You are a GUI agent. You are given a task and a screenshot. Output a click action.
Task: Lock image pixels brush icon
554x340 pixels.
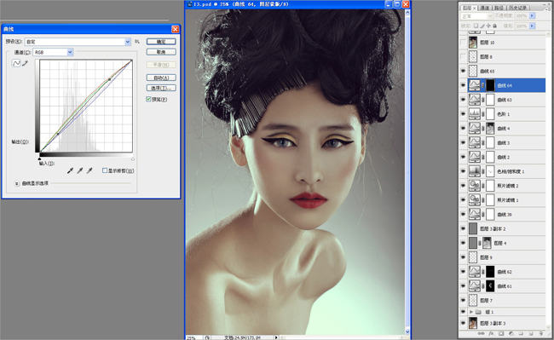pos(482,26)
